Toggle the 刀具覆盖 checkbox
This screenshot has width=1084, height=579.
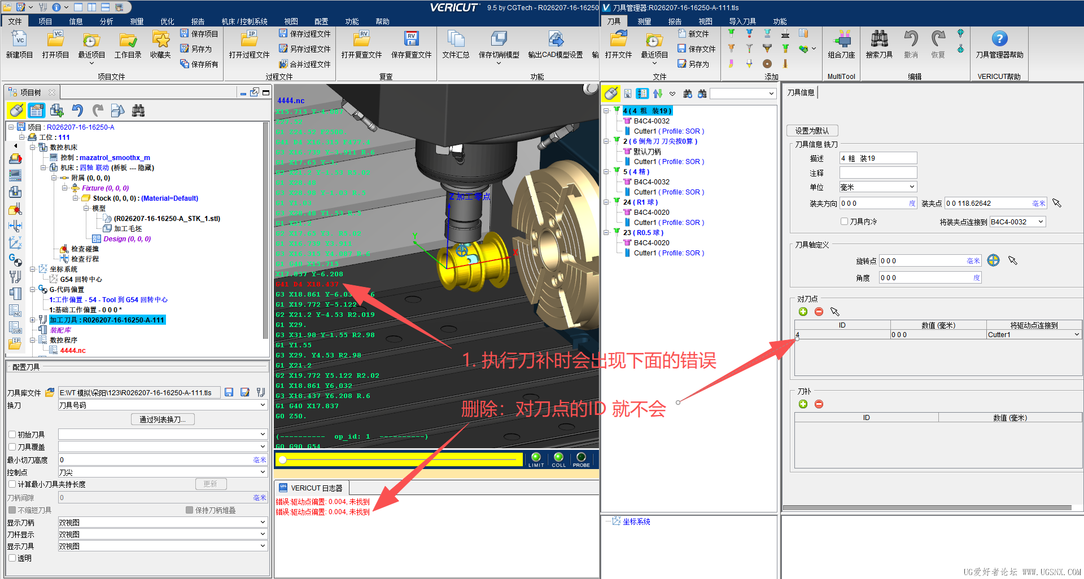[x=12, y=447]
